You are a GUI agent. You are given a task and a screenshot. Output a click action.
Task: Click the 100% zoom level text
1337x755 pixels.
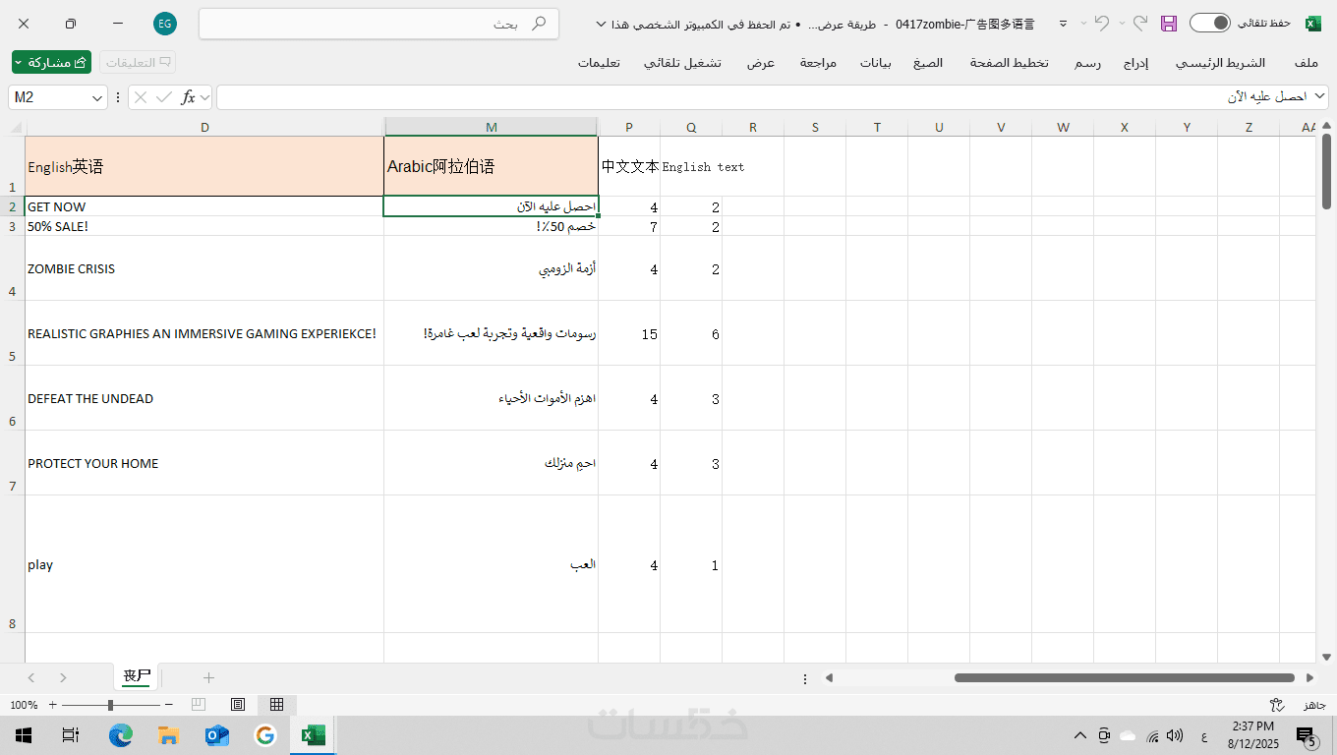(24, 705)
